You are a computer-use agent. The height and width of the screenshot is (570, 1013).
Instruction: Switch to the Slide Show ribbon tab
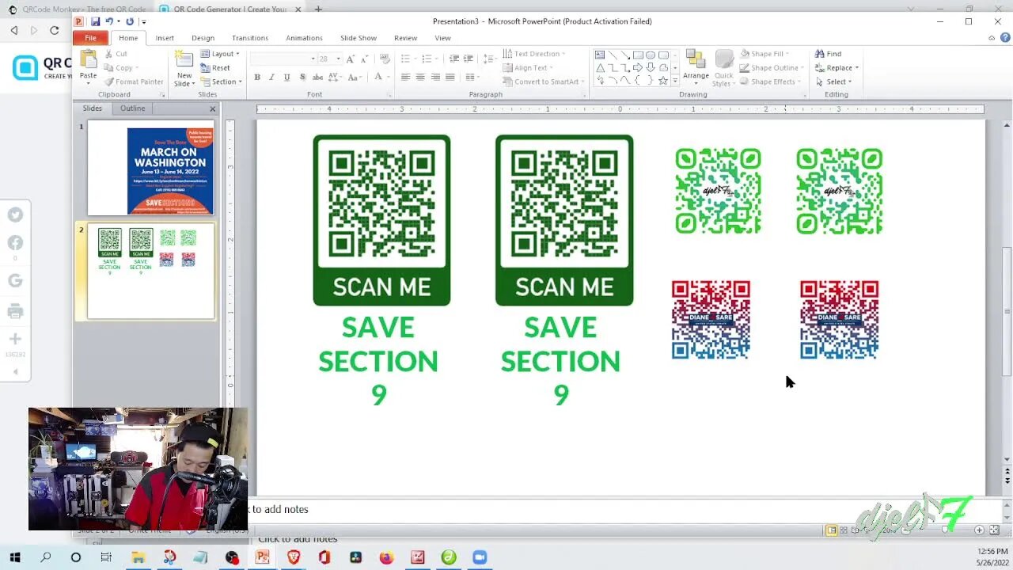359,38
